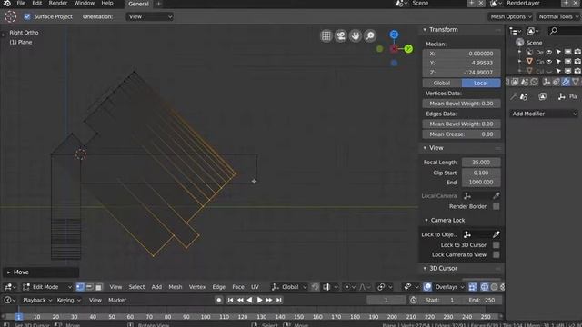Image resolution: width=582 pixels, height=327 pixels.
Task: Click the End 250 frame field
Action: pyautogui.click(x=482, y=300)
